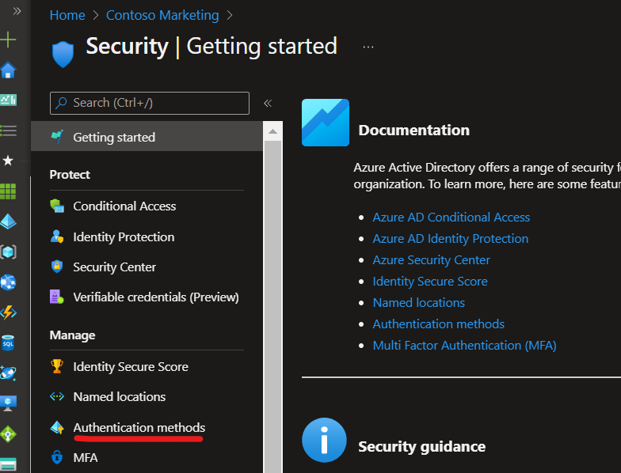
Task: Open All services list icon in left rail
Action: coord(8,130)
